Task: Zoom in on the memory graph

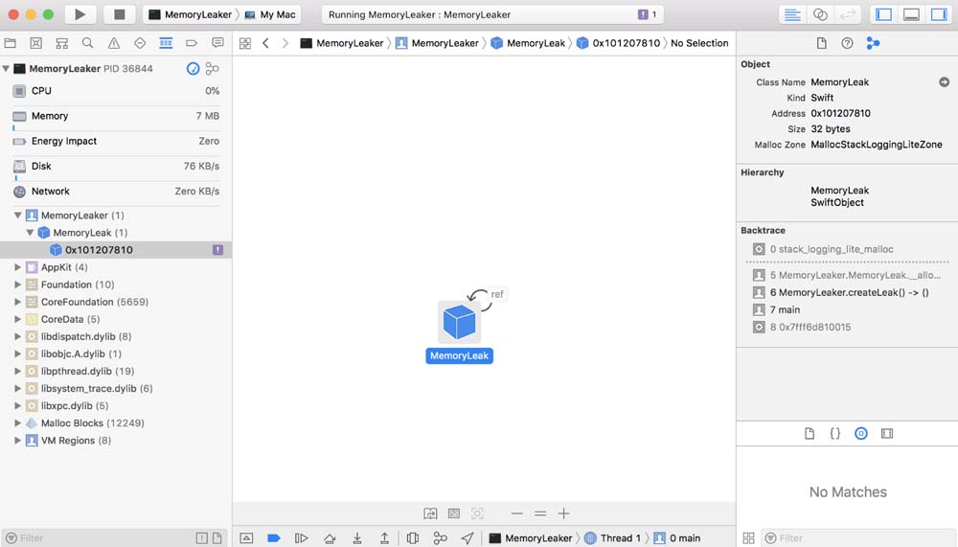Action: click(564, 514)
